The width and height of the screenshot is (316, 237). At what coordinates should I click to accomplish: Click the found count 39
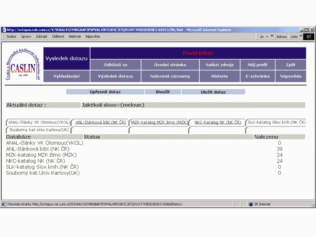279,149
